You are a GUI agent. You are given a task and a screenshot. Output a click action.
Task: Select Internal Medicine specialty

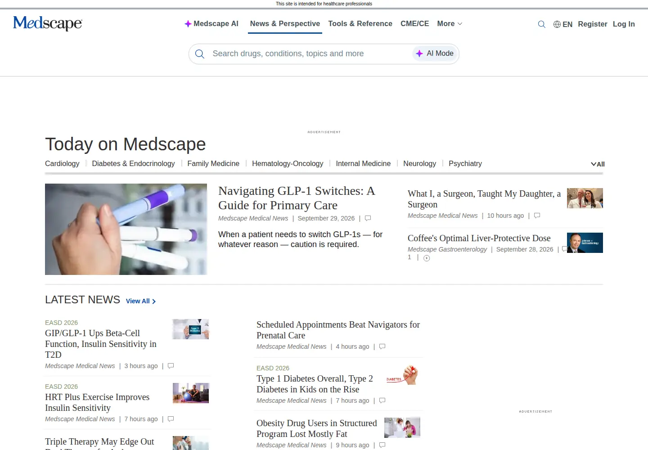click(x=363, y=164)
